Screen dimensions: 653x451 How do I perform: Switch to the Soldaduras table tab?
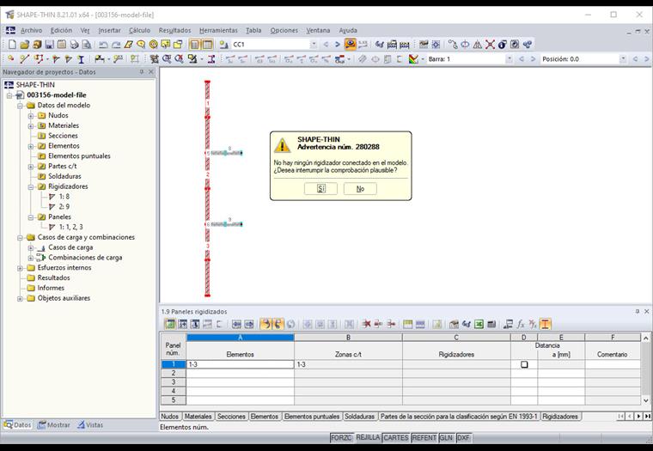coord(360,417)
